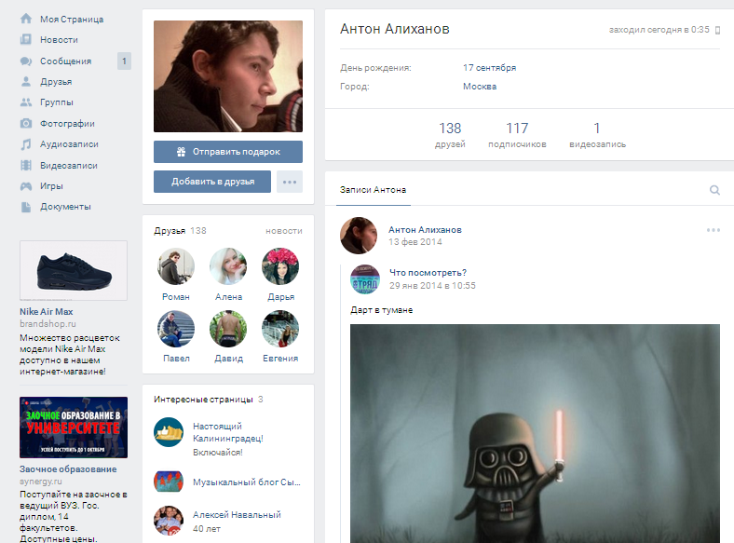Select the Записи Антона tab
Viewport: 734px width, 543px height.
click(x=373, y=190)
